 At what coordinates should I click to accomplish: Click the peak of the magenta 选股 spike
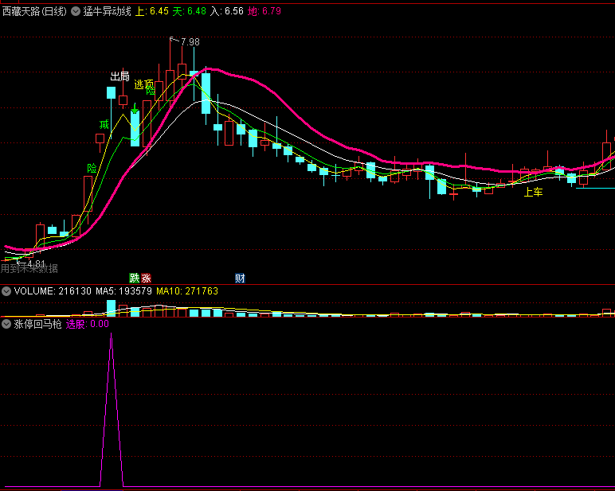pos(112,334)
